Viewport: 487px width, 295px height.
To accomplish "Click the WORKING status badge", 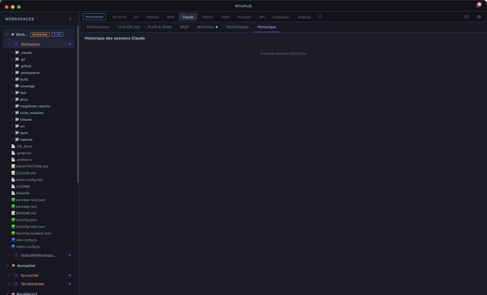I will click(40, 34).
